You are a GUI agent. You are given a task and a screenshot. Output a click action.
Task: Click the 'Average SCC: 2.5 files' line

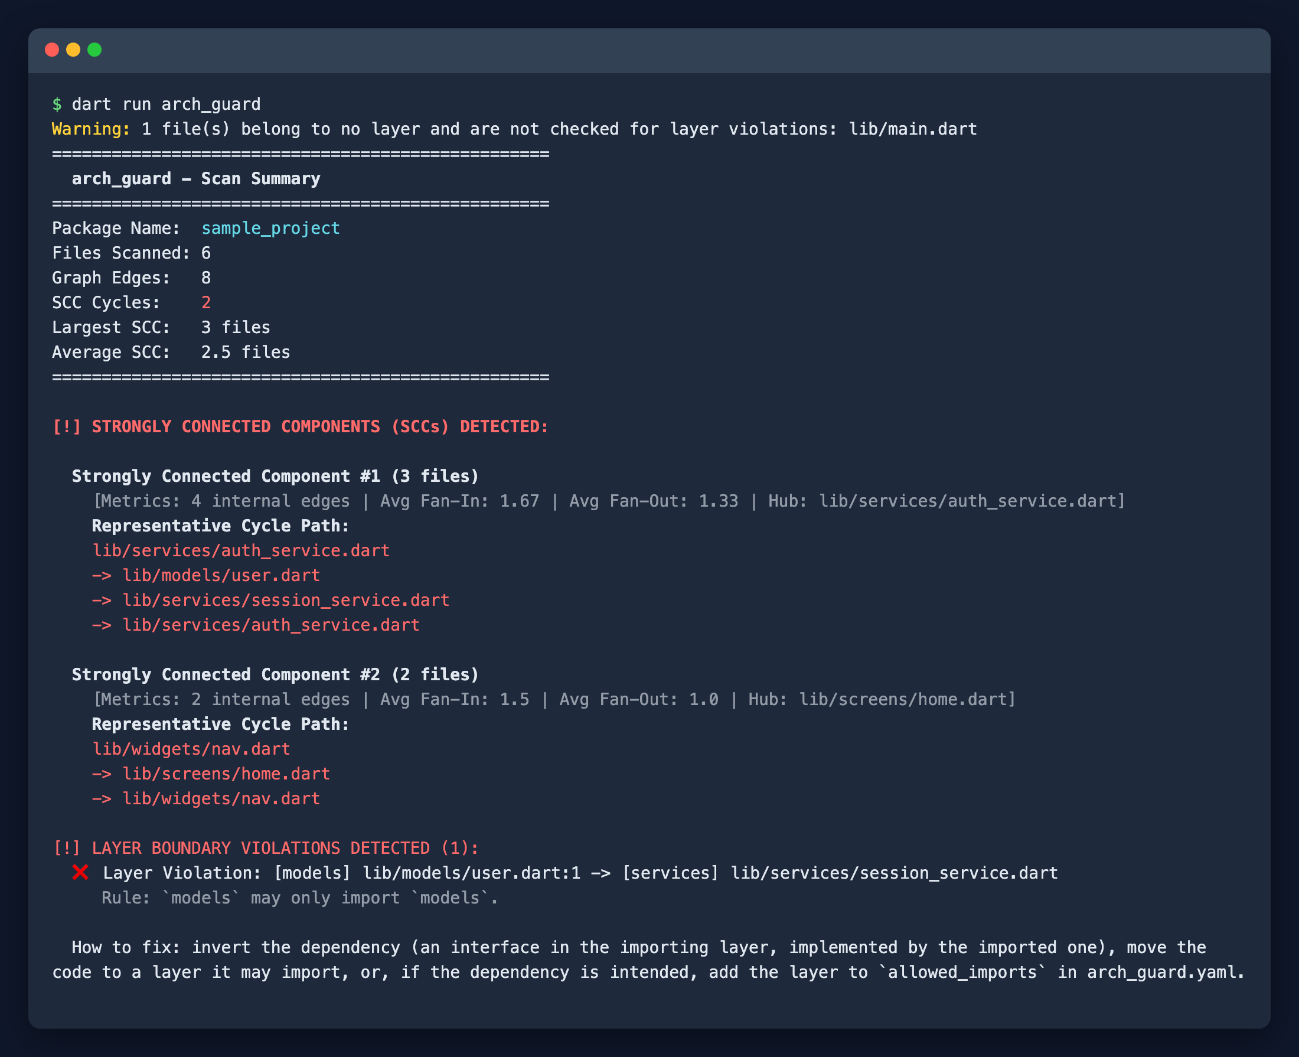(171, 352)
